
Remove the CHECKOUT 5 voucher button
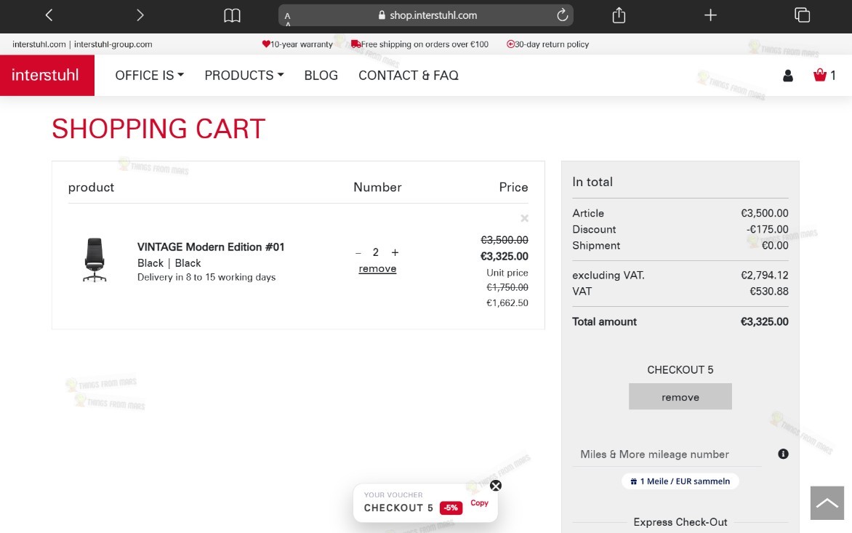coord(680,396)
